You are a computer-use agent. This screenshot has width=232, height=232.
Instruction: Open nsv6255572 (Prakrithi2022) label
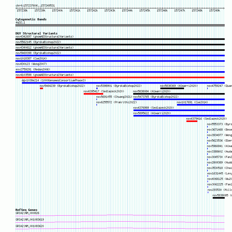[117, 102]
